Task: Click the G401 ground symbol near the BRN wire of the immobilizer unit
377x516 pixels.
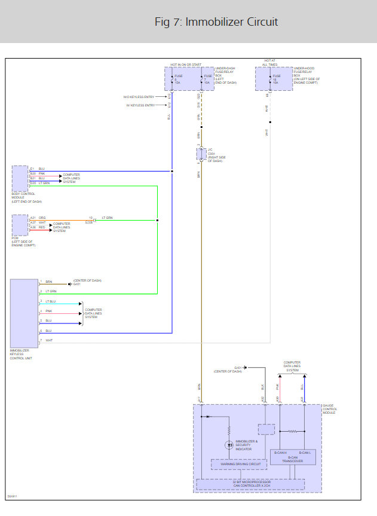Action: (69, 284)
